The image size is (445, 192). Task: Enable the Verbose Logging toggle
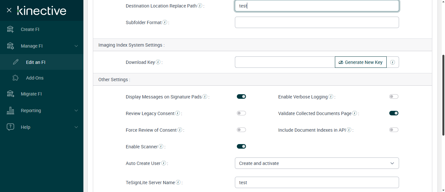click(394, 96)
